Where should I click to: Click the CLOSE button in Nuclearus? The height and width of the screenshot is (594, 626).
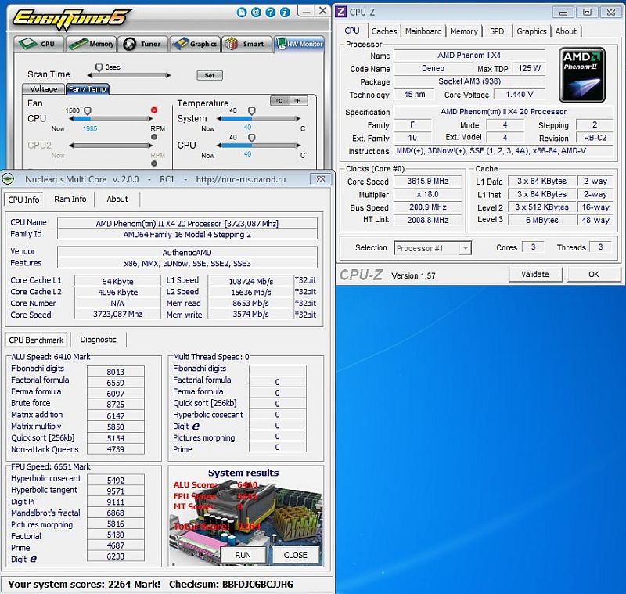point(296,556)
